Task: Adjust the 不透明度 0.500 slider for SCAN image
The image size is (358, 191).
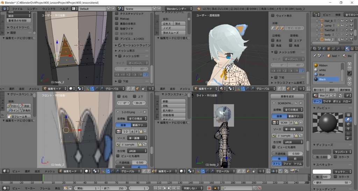Action: click(x=287, y=154)
